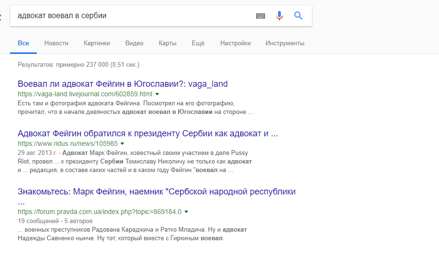Open result "Адвокат Фейгин обратился к президенту Сербии"

pos(148,133)
